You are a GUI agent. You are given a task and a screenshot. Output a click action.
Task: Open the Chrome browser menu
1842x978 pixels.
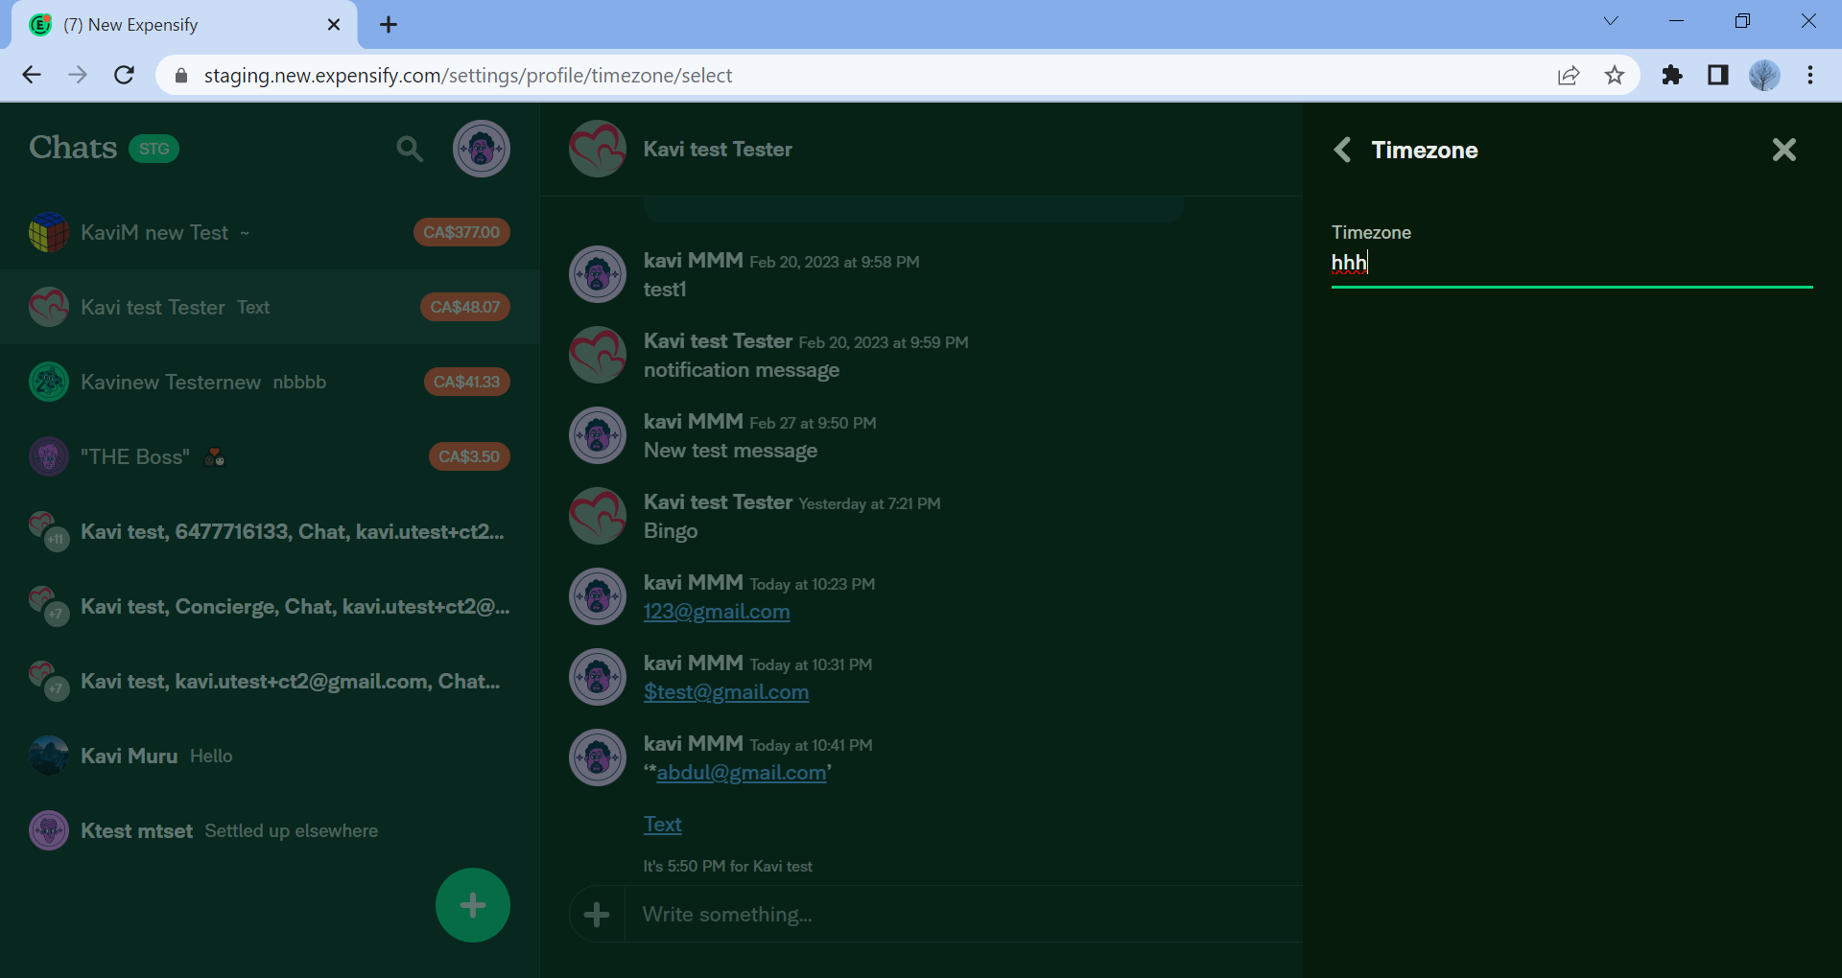click(x=1811, y=75)
